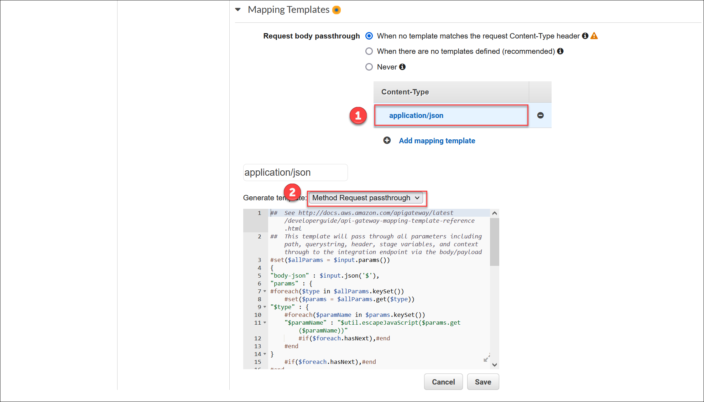
Task: Click the Add mapping template link
Action: (437, 141)
